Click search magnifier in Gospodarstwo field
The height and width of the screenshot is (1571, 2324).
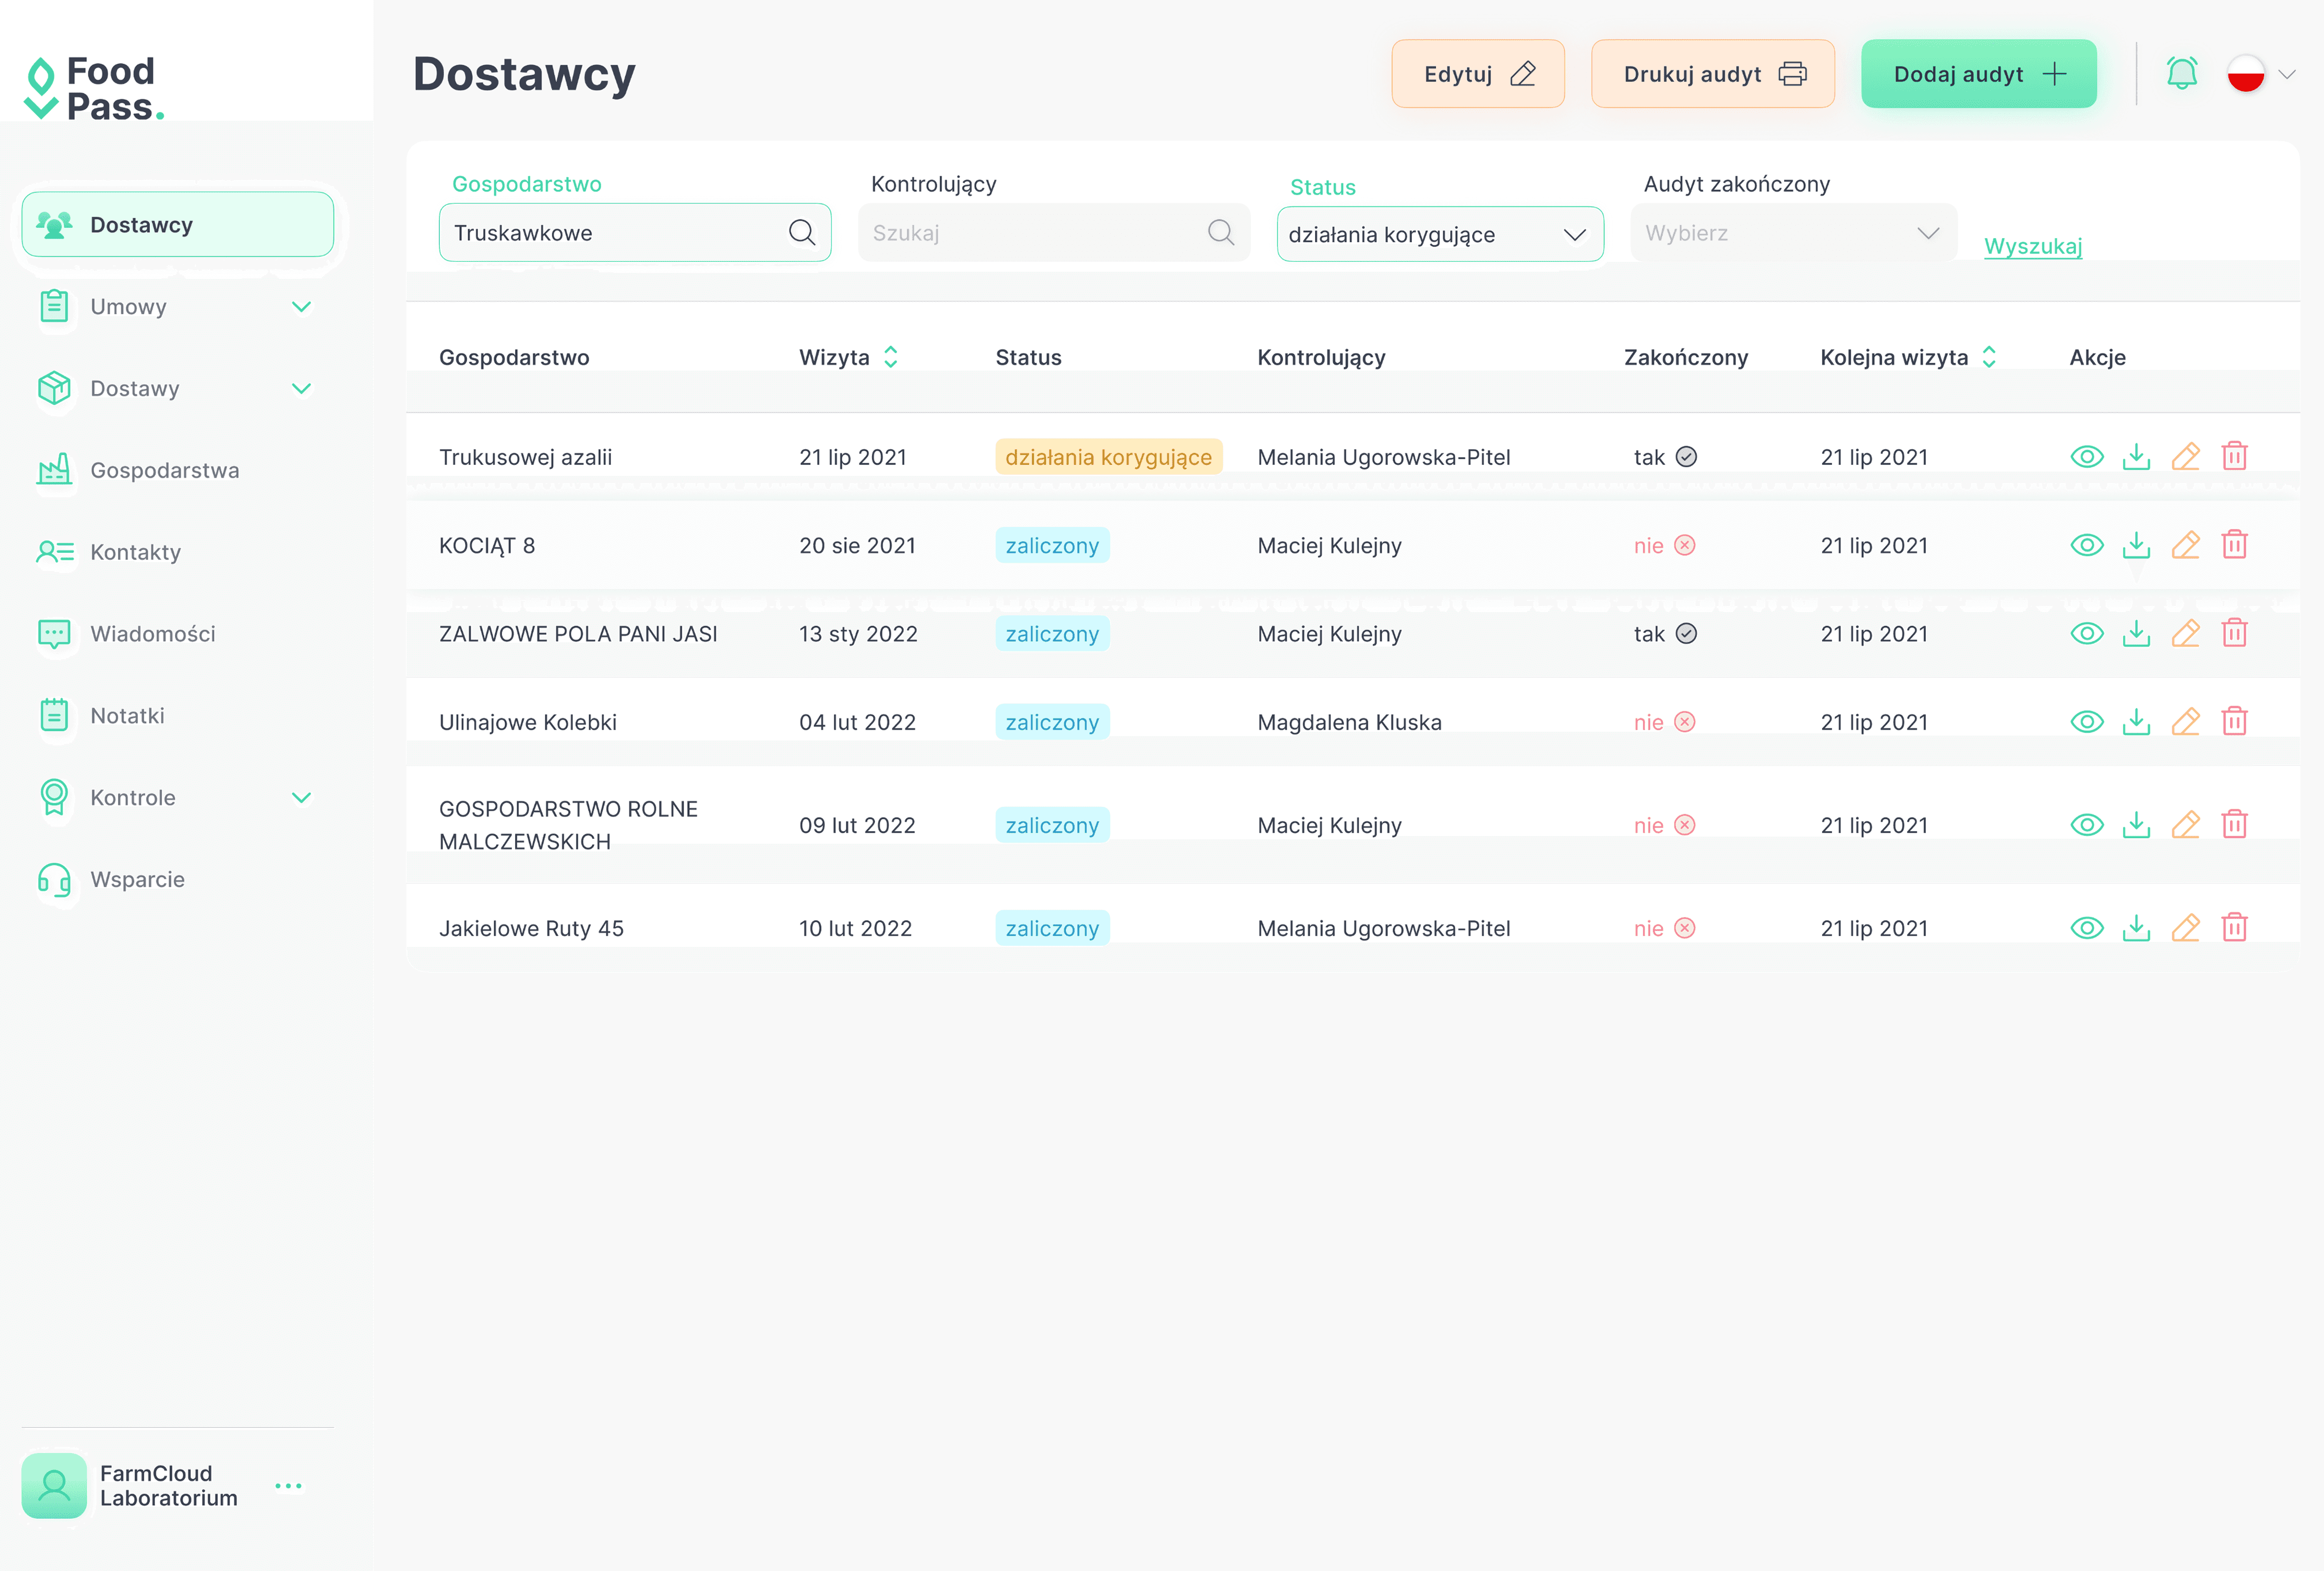point(801,233)
